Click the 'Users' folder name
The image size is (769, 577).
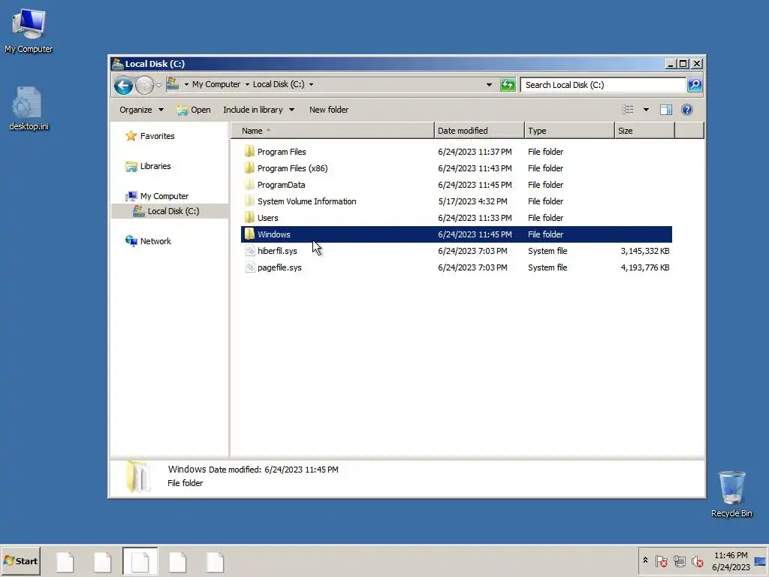click(268, 218)
